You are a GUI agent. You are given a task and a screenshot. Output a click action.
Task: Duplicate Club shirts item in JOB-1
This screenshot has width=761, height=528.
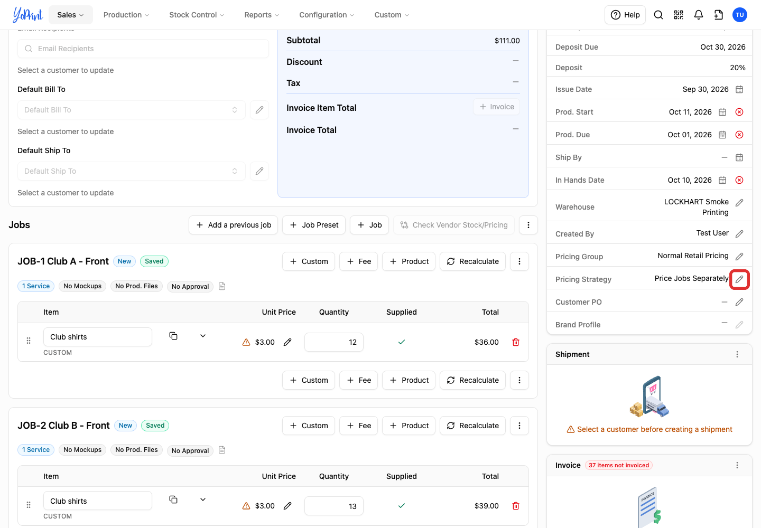point(173,336)
